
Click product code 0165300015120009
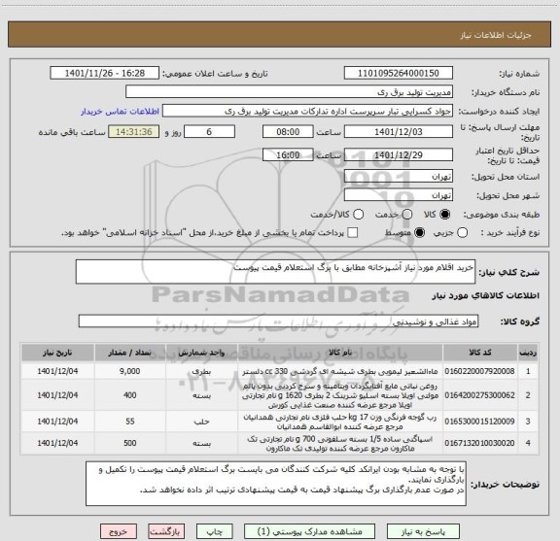tap(479, 422)
